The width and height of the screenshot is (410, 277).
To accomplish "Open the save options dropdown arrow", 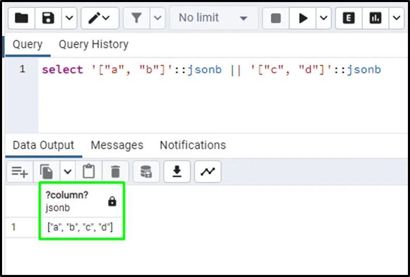I will [69, 18].
